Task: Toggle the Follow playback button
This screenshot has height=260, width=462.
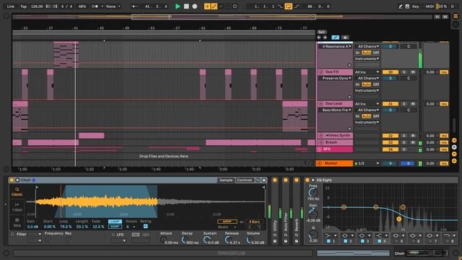Action: click(134, 6)
